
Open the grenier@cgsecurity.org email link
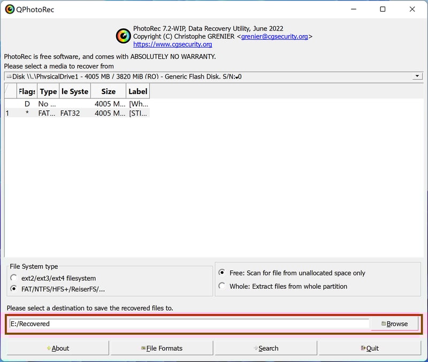click(x=274, y=37)
